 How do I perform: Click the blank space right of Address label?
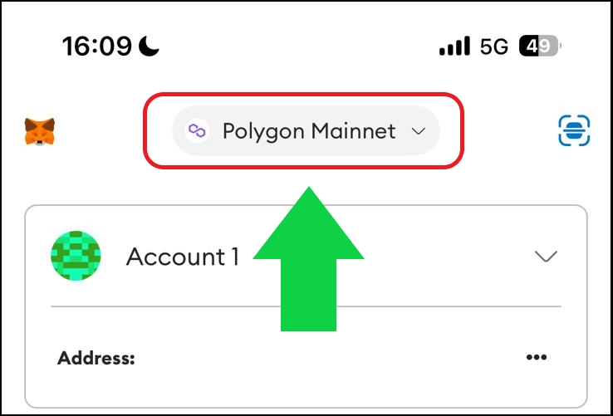332,359
